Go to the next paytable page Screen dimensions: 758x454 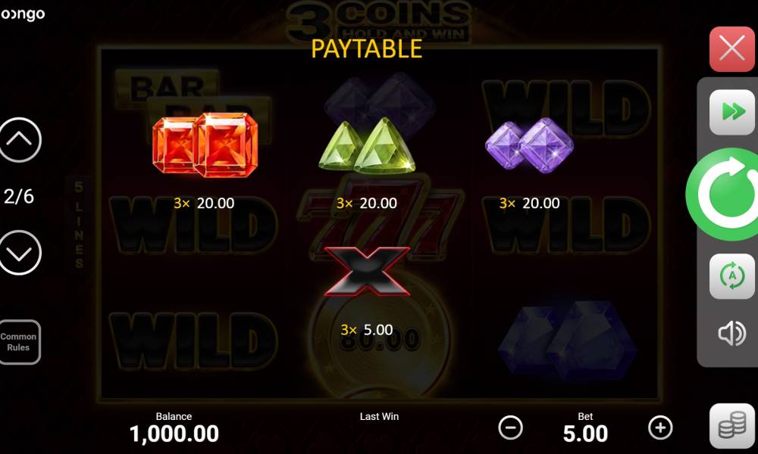click(x=20, y=253)
